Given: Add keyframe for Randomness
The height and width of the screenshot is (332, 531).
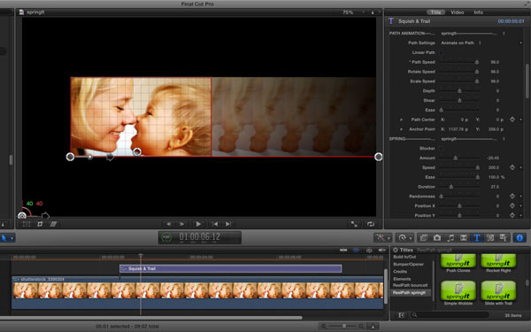Looking at the screenshot, I should tap(512, 197).
